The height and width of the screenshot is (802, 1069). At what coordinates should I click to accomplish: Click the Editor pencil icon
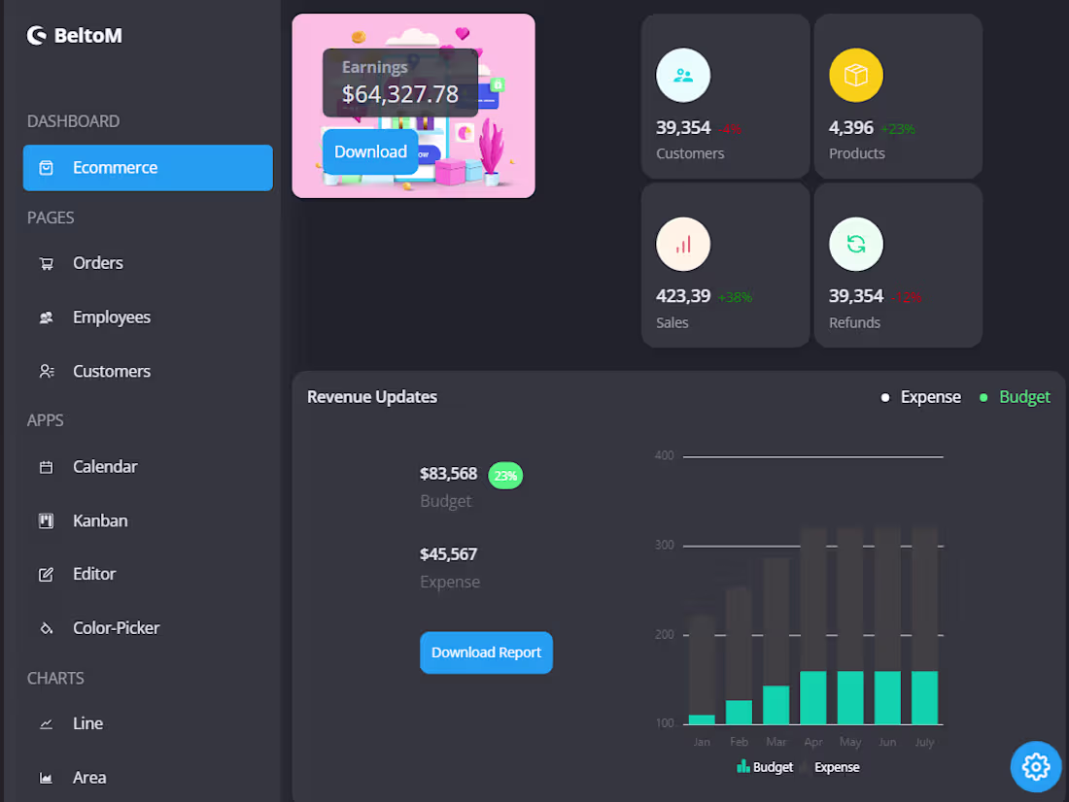pos(47,574)
